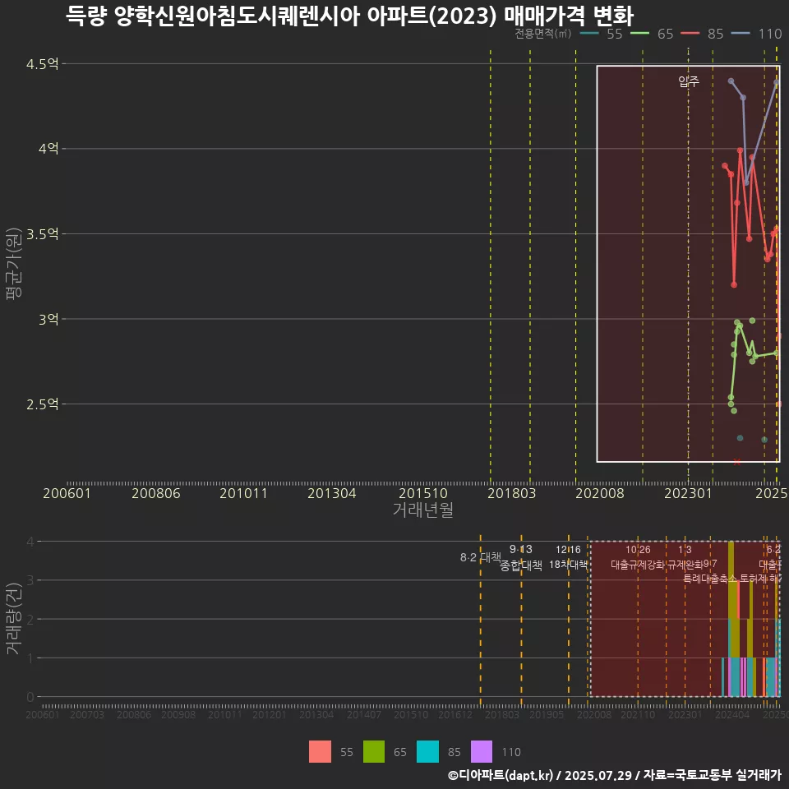This screenshot has height=789, width=789.
Task: Click the 4.5억 y-axis label
Action: [x=43, y=64]
